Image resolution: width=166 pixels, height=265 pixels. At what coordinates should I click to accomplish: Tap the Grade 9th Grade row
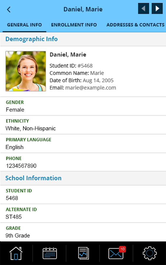[x=83, y=232]
